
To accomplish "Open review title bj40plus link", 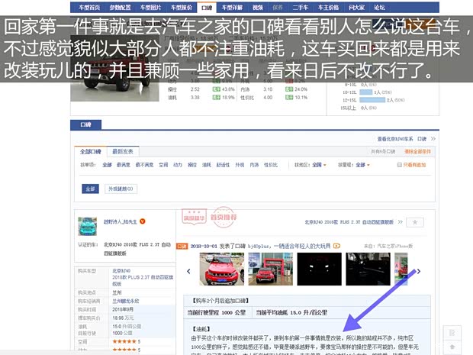I will (289, 246).
